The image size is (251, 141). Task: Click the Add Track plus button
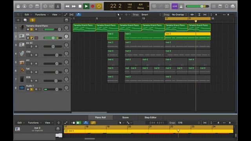[x=18, y=20]
